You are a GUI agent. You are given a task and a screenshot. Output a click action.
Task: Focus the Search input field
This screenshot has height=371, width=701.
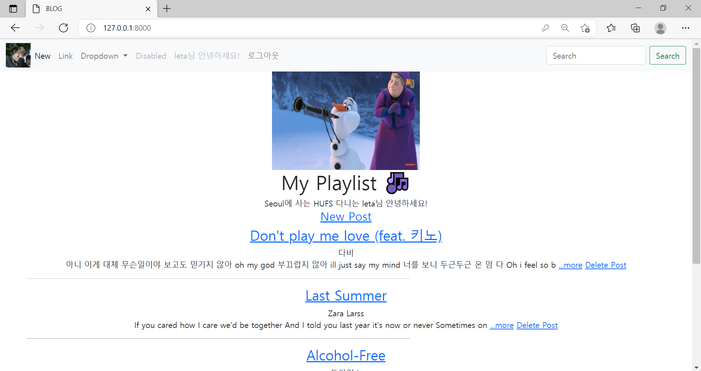pos(595,55)
